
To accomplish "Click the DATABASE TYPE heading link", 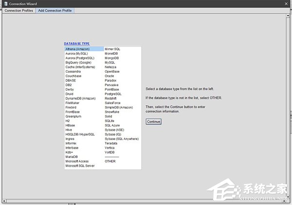I will point(77,44).
